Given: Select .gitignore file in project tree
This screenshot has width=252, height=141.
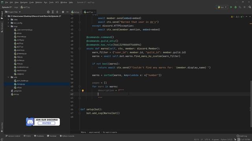Looking at the screenshot, I should [17, 91].
